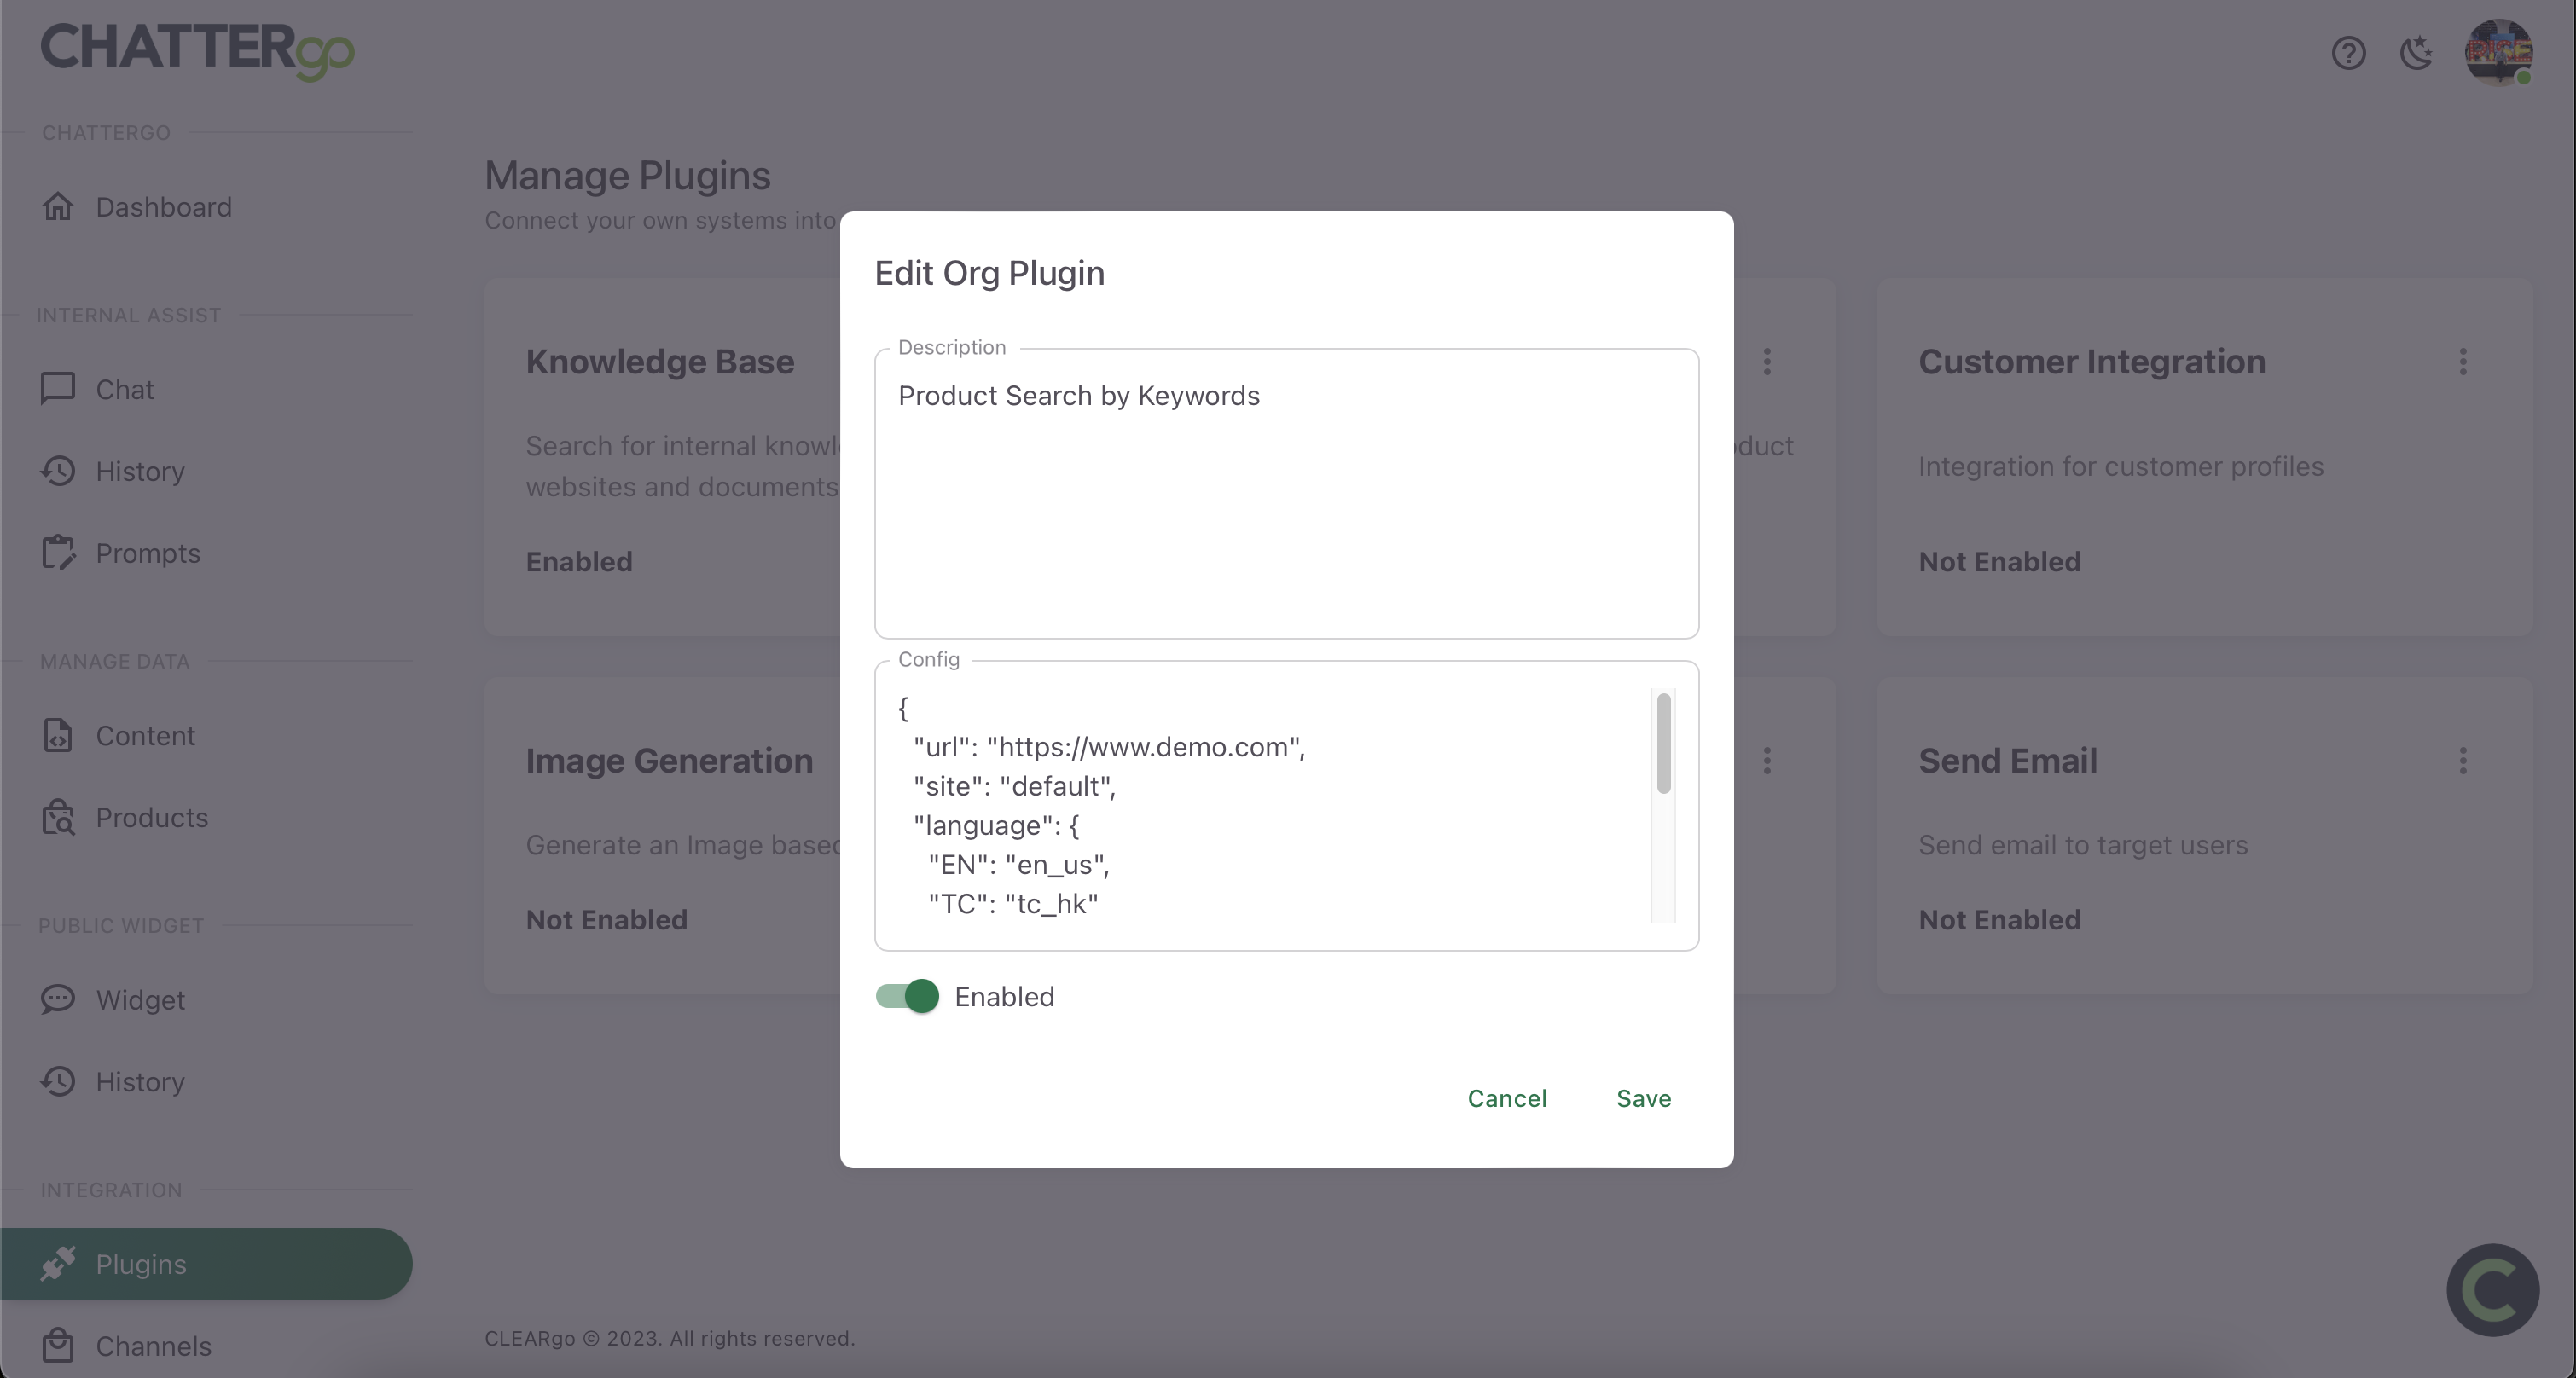Click the CHATTERgo logo
Screen dimensions: 2576x1378
click(x=197, y=50)
